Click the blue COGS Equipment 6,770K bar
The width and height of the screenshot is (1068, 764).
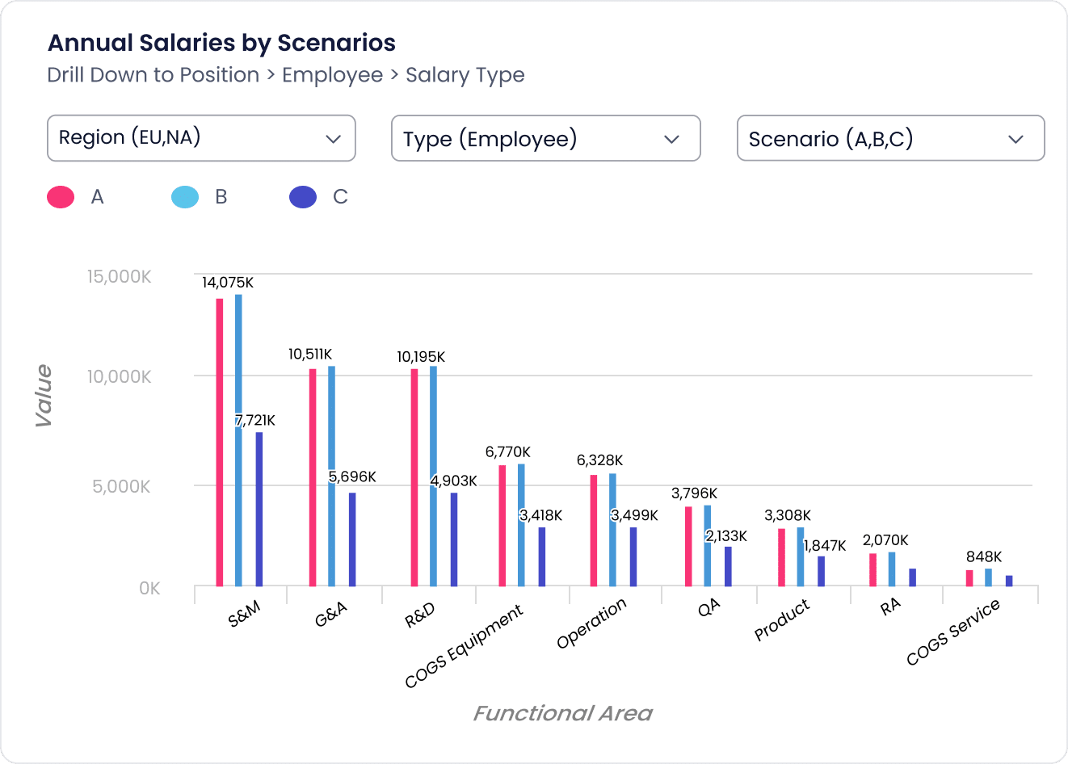[x=521, y=525]
